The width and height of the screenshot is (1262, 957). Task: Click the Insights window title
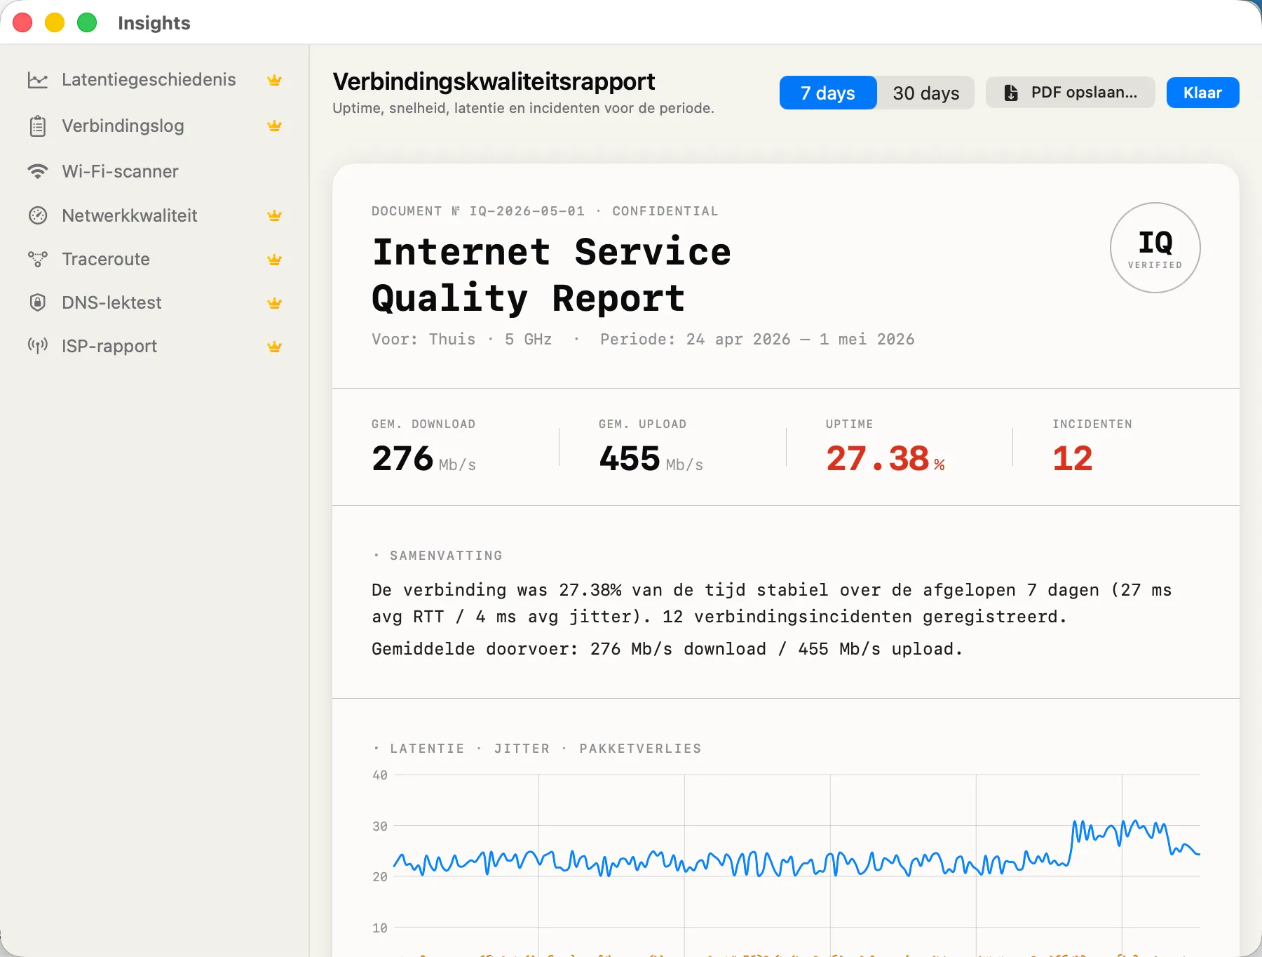coord(154,23)
